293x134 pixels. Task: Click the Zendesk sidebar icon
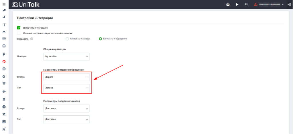tap(4, 114)
